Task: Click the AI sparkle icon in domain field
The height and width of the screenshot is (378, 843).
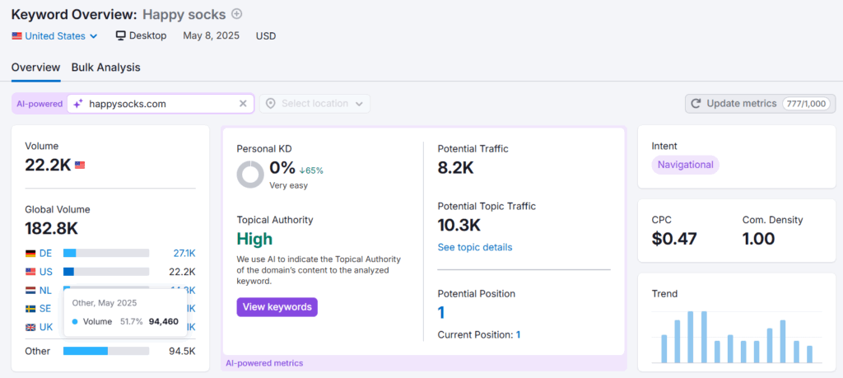Action: point(78,104)
